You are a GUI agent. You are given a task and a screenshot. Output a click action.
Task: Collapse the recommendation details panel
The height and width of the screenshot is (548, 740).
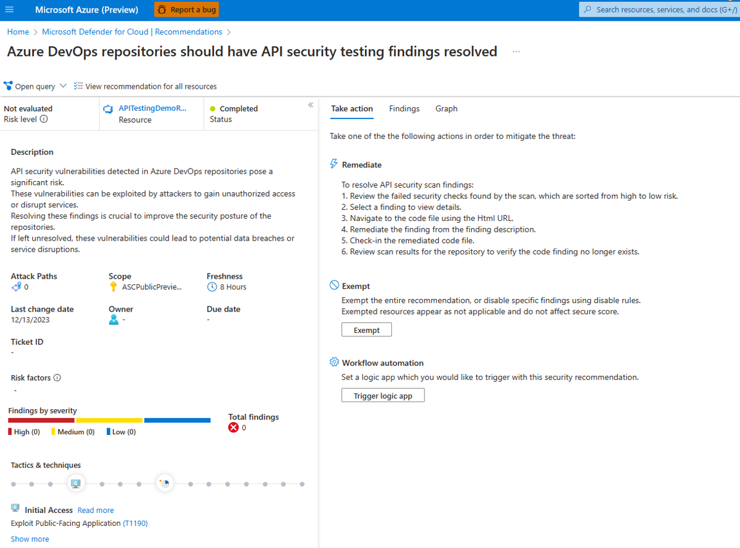311,104
